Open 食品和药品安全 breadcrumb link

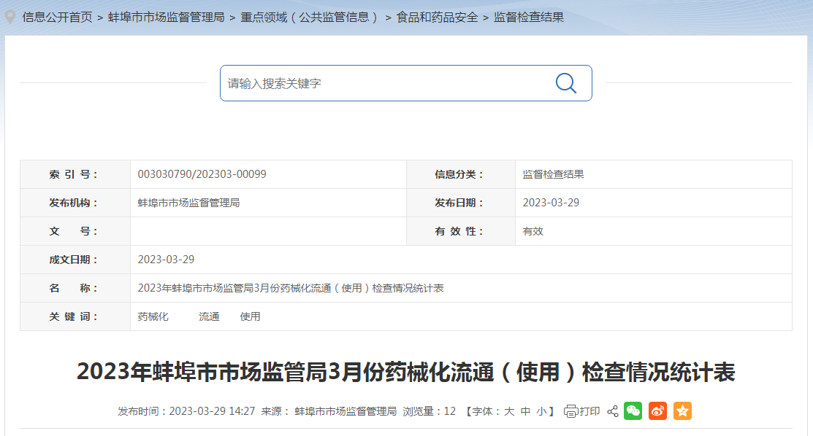pos(437,17)
